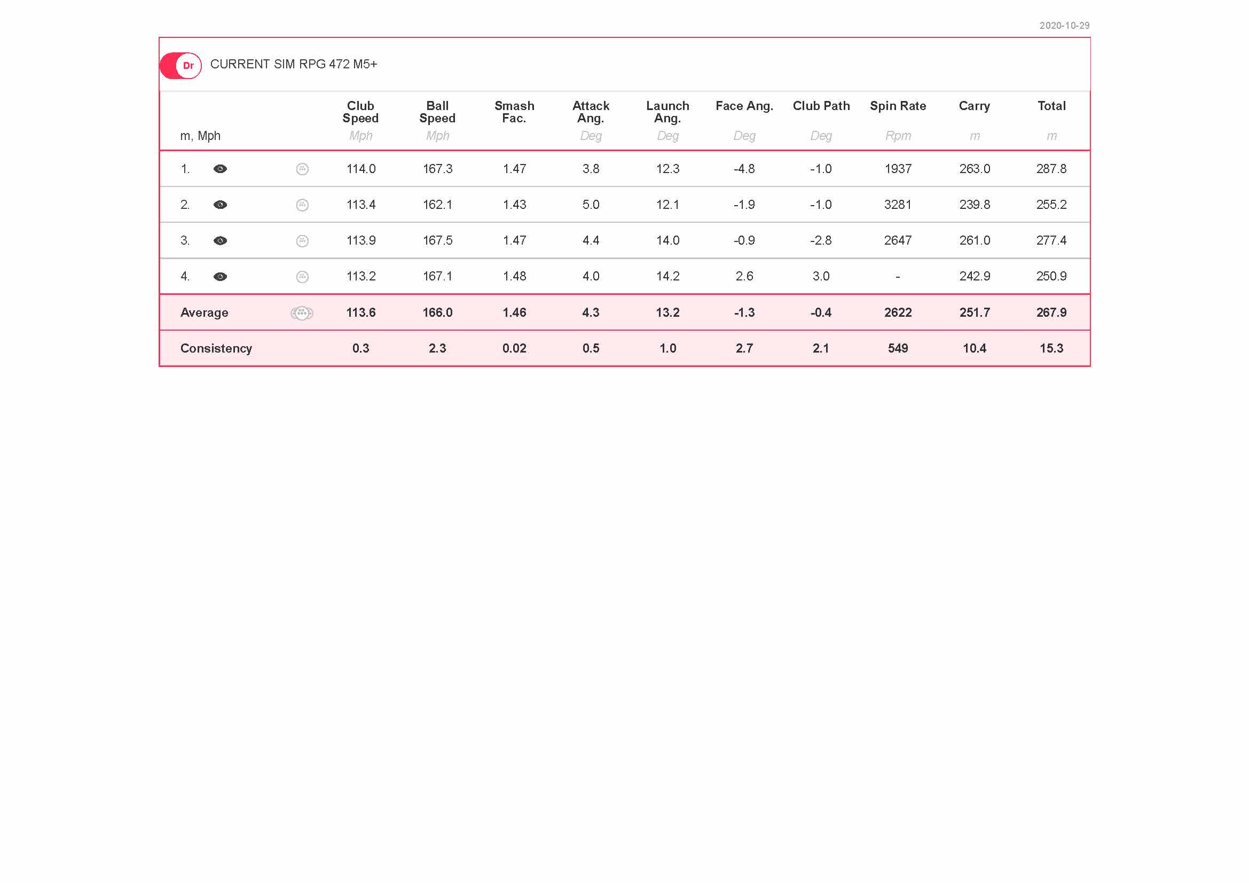Click the golf ball icon in shot 1 row

302,169
